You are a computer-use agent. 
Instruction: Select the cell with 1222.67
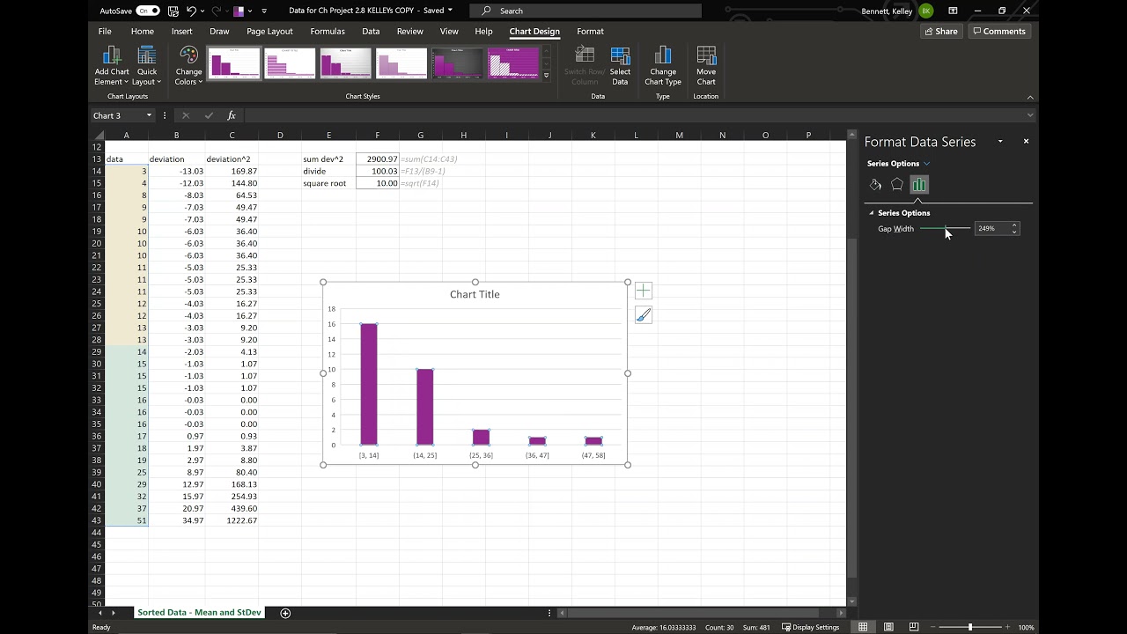pos(232,520)
